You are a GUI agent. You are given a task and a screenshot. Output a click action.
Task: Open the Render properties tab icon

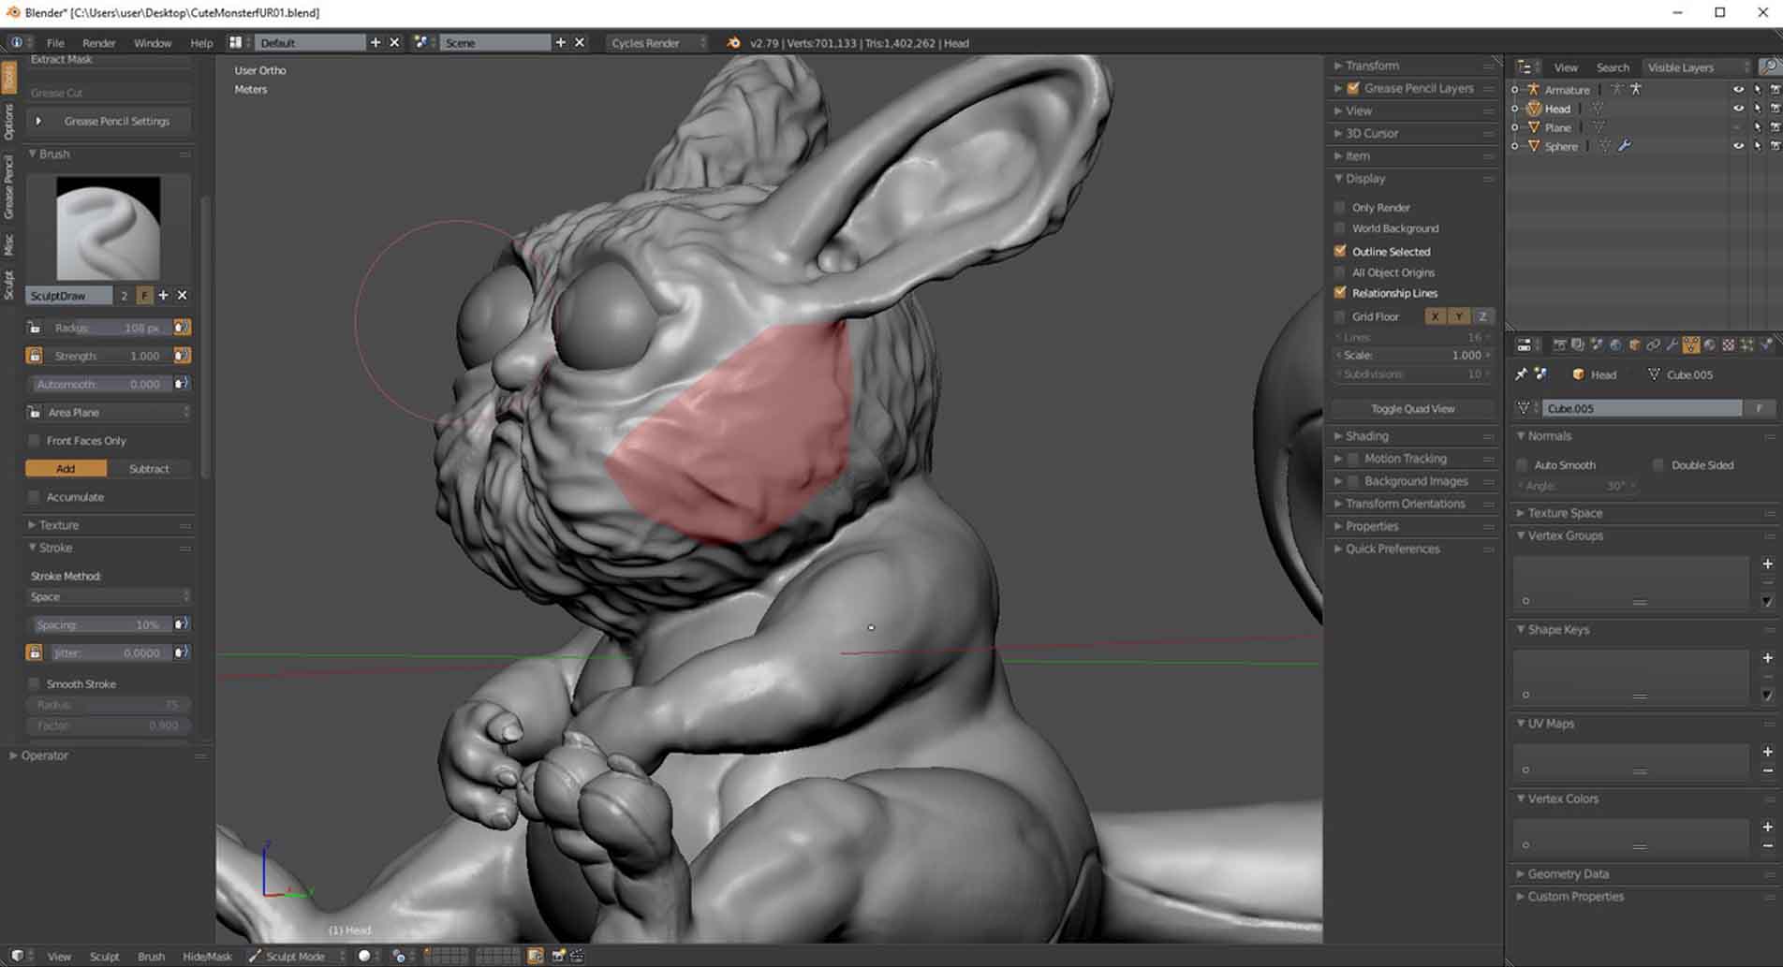pos(1560,345)
